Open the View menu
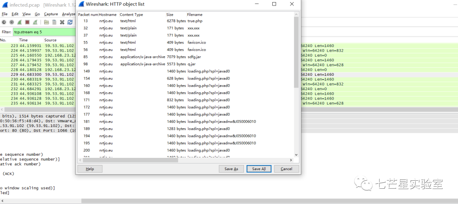Screen dimensions: 458x204 tap(26, 14)
